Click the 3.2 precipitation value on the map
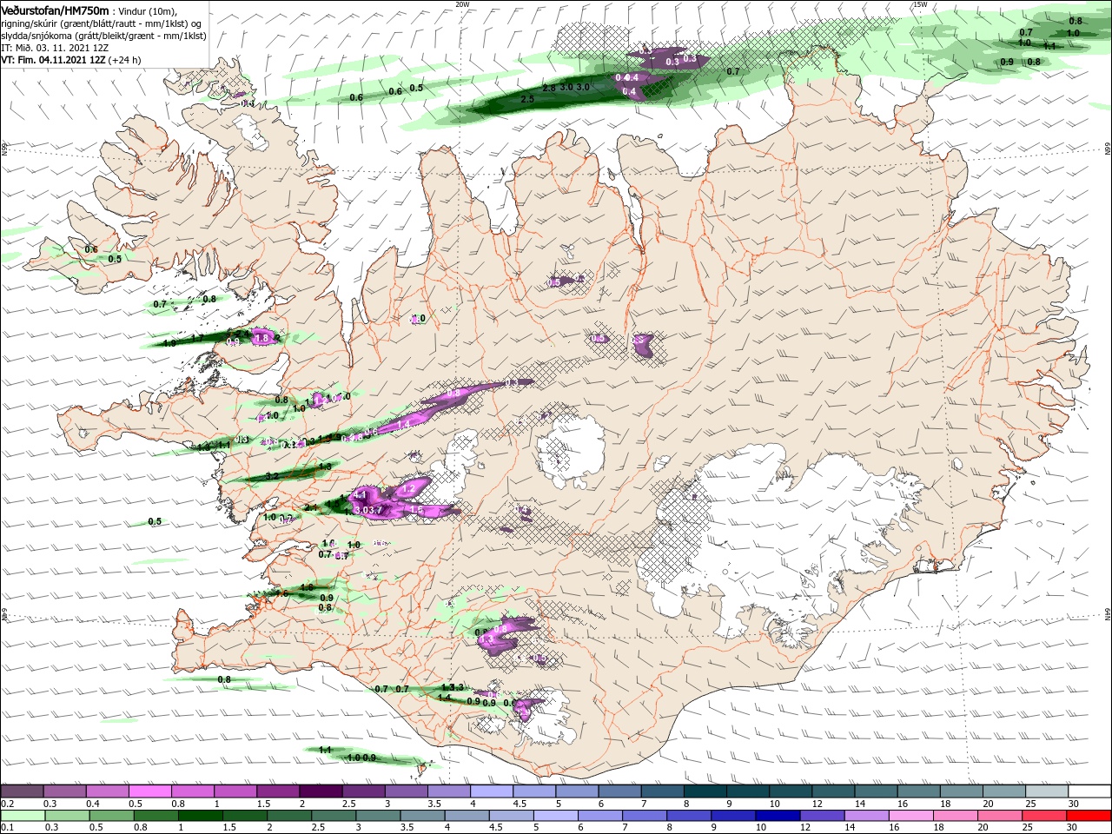This screenshot has height=834, width=1112. [x=272, y=476]
